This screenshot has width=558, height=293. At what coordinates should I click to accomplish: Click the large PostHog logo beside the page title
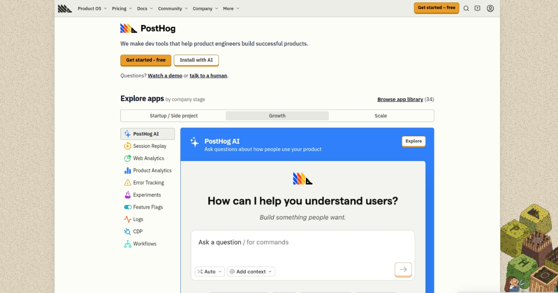point(128,28)
